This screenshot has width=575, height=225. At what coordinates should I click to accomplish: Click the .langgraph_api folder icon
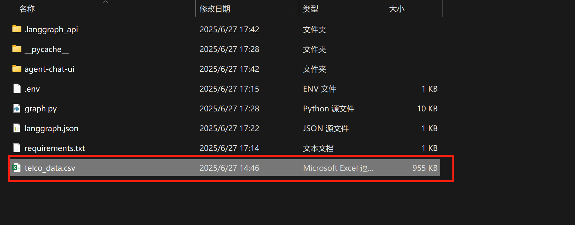click(17, 29)
